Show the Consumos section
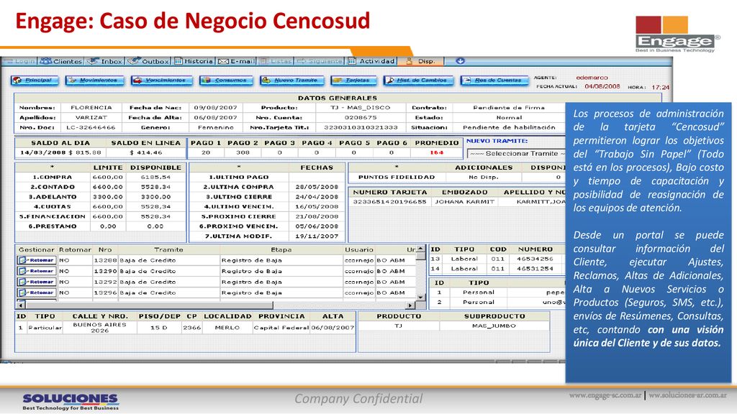Viewport: 737px width, 414px height. pos(226,80)
